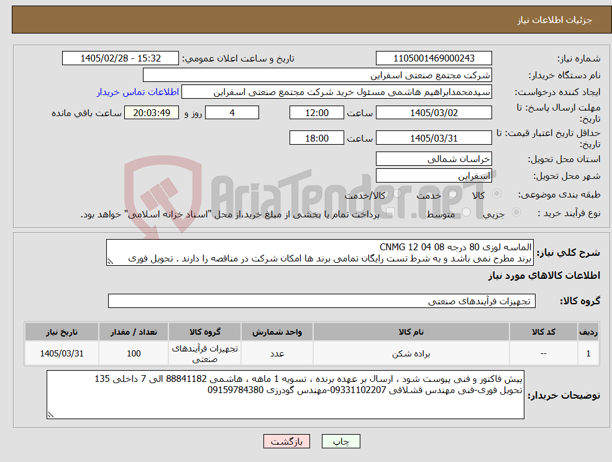Image resolution: width=612 pixels, height=462 pixels.
Task: Select the کالا radio button
Action: 497,194
